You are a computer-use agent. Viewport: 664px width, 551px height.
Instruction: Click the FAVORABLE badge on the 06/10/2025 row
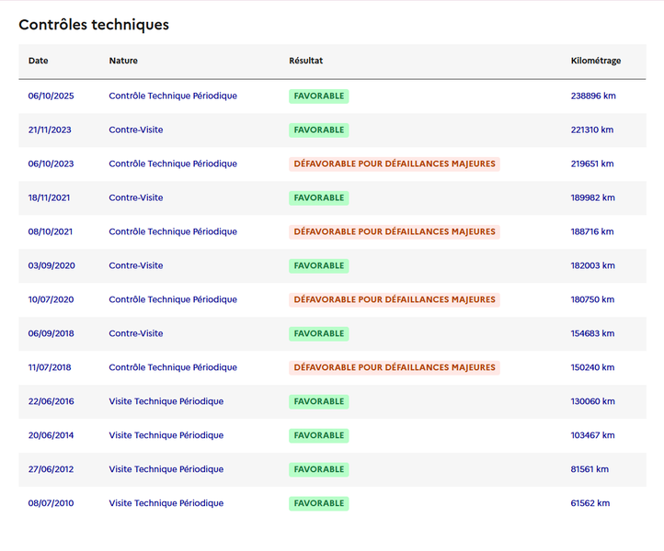(x=319, y=96)
